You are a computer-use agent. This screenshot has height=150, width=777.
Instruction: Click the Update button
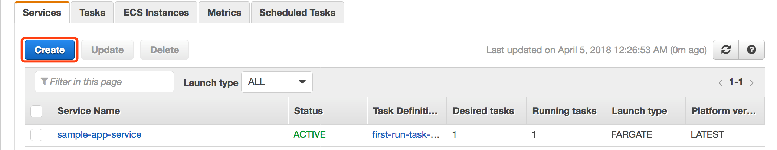(x=107, y=50)
